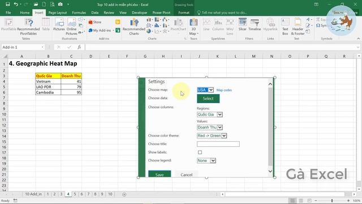The height and width of the screenshot is (204, 362).
Task: Open file via folder icon in quick access toolbar
Action: (36, 4)
